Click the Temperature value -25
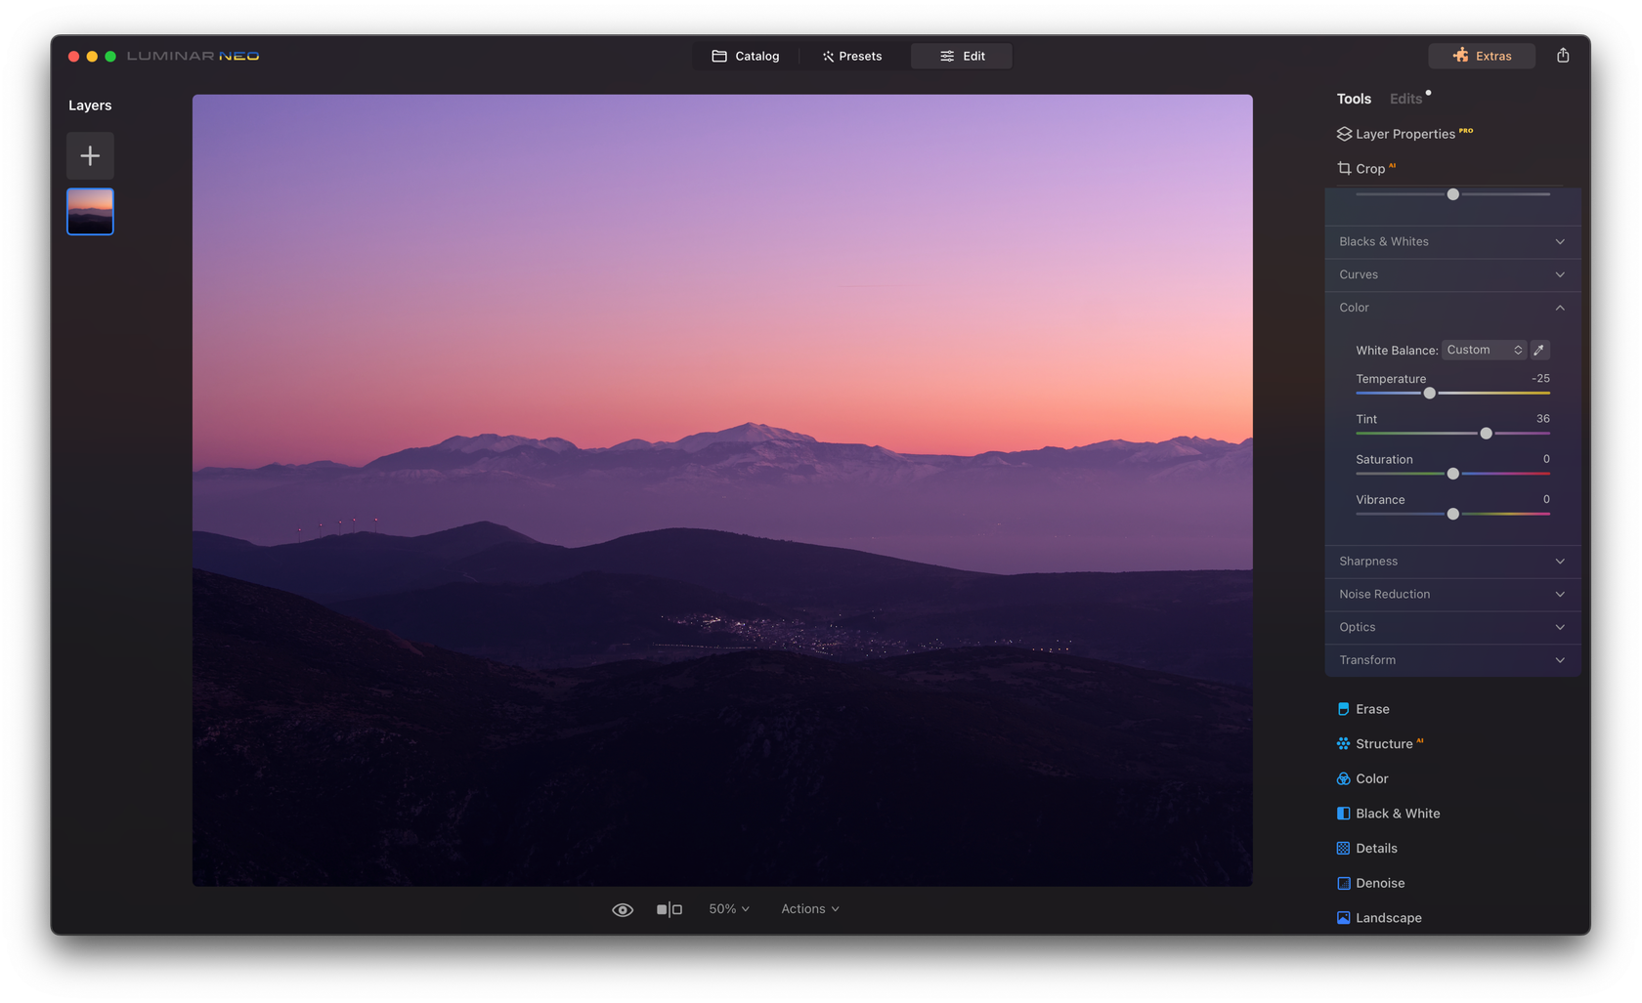This screenshot has width=1642, height=1003. (1540, 379)
